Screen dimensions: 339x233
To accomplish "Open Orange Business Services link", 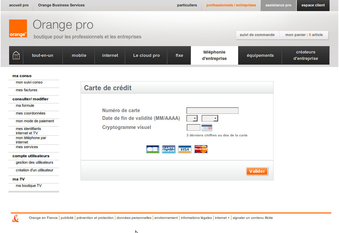I will [61, 5].
